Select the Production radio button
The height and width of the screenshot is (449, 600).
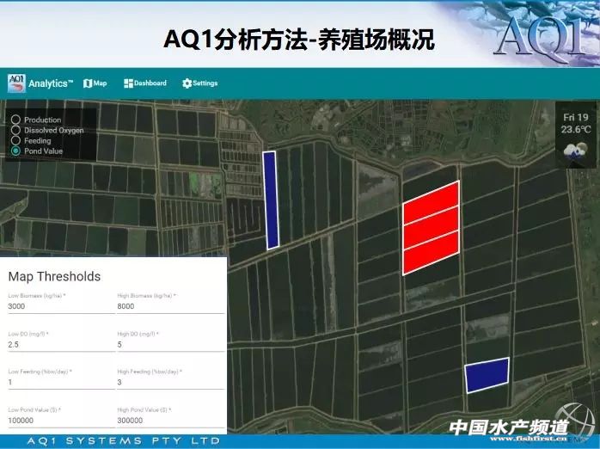click(x=15, y=120)
